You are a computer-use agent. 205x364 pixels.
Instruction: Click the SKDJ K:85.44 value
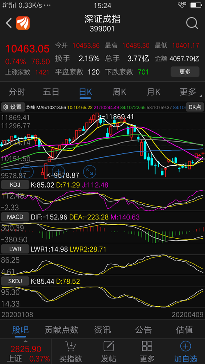tap(43, 282)
